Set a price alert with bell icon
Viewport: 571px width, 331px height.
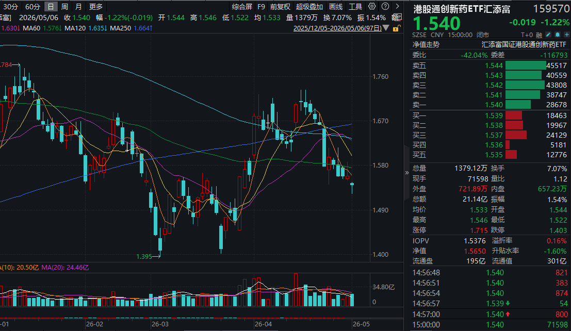coord(558,35)
